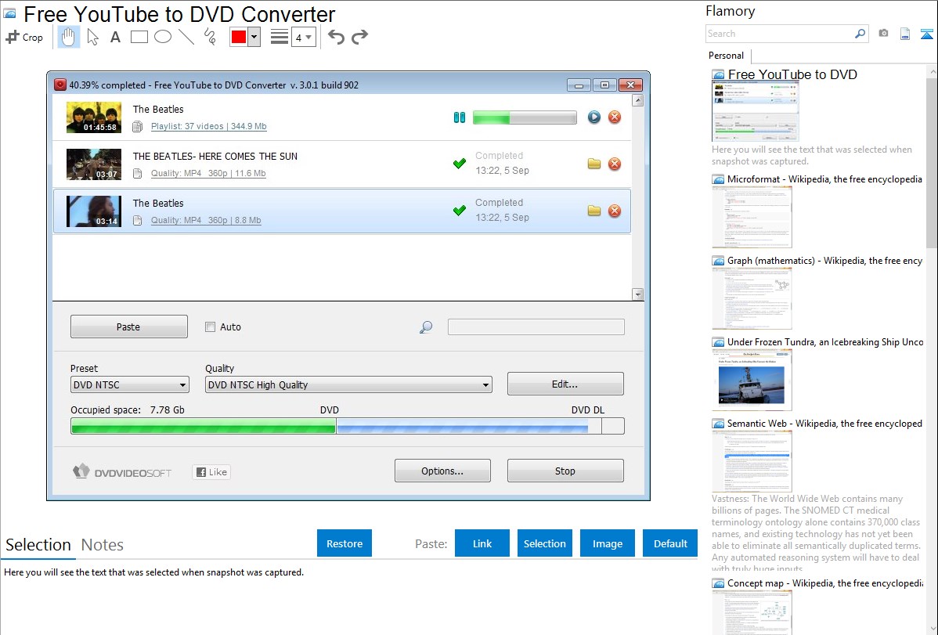The image size is (938, 635).
Task: Click the document page icon in Flamory
Action: click(x=905, y=34)
